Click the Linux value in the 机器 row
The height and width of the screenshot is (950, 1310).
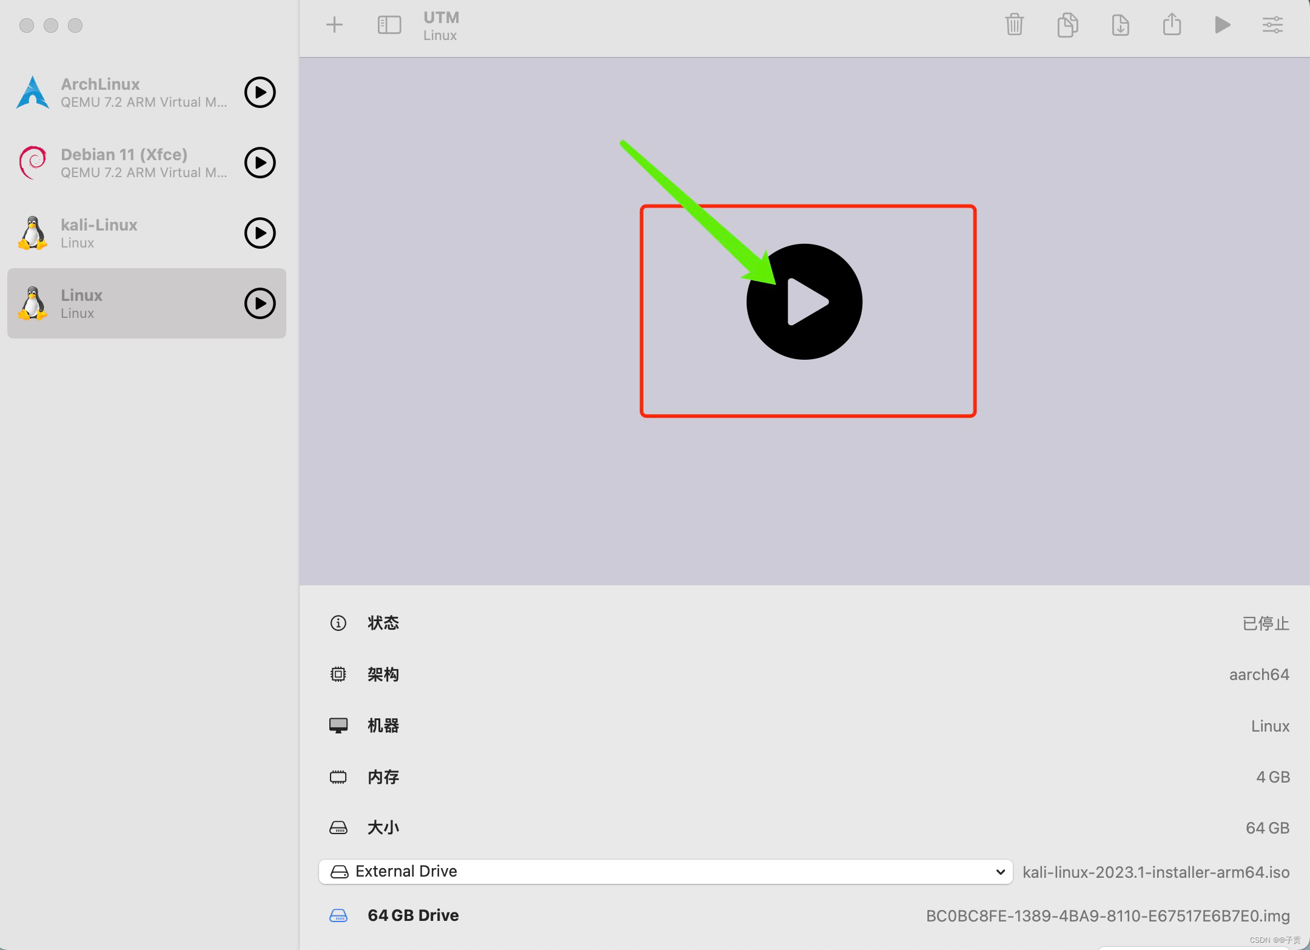click(1270, 726)
